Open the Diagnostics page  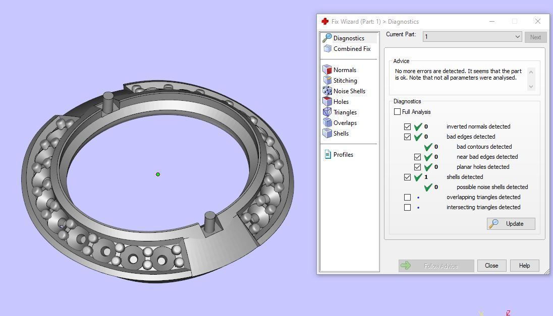tap(349, 38)
